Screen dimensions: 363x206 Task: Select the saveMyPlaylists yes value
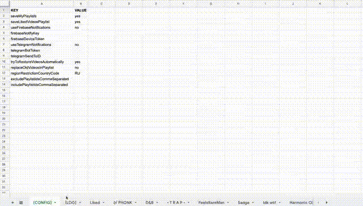81,16
